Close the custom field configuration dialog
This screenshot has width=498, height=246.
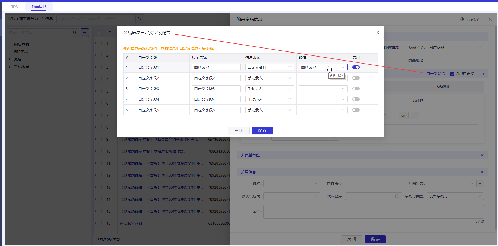[378, 33]
